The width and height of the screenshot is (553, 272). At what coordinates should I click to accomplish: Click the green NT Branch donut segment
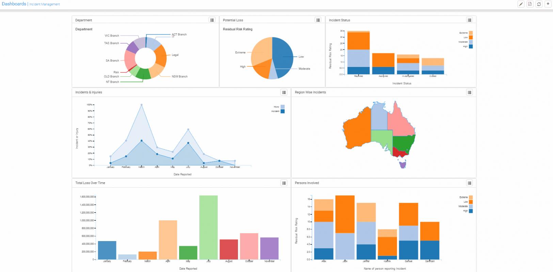coord(143,74)
